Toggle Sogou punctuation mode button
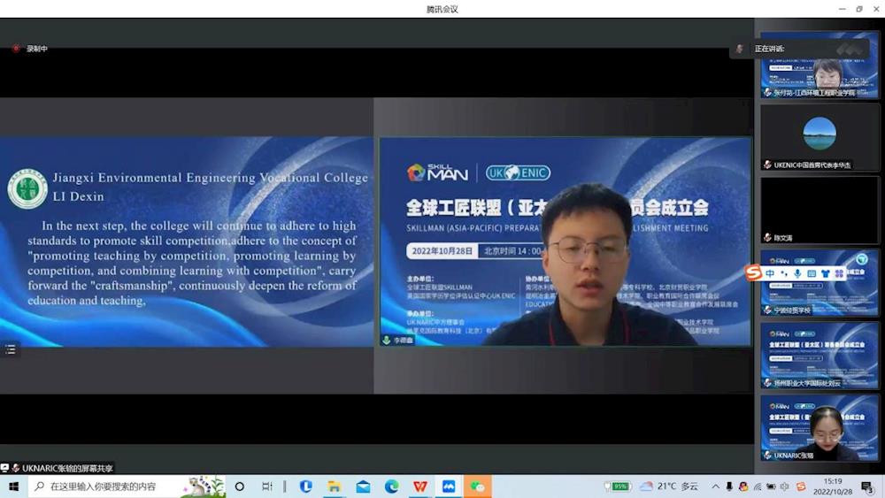The image size is (885, 498). pos(783,274)
